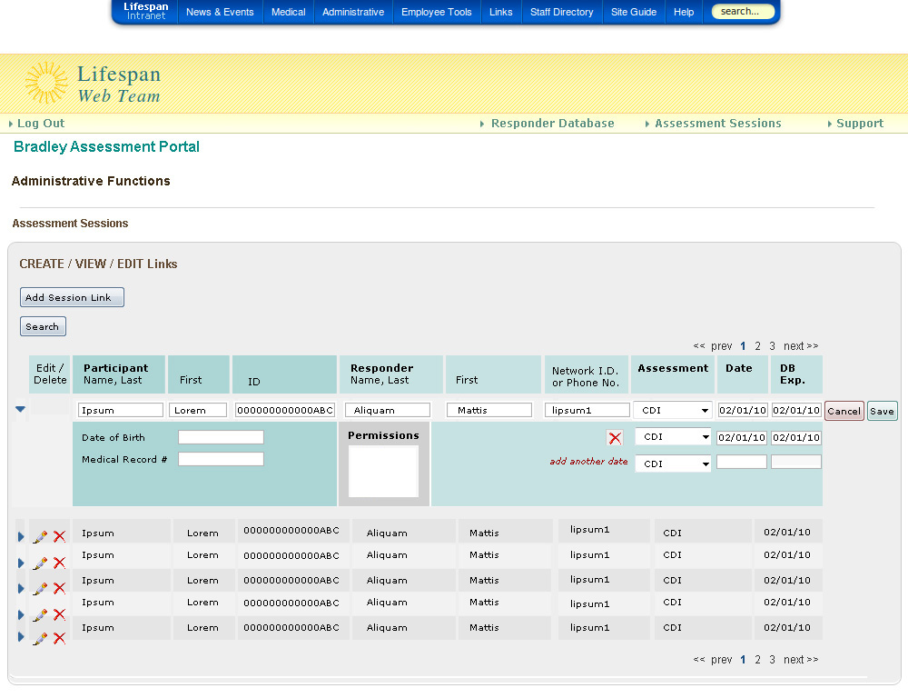The height and width of the screenshot is (698, 908).
Task: Open the News & Events menu
Action: tap(220, 12)
